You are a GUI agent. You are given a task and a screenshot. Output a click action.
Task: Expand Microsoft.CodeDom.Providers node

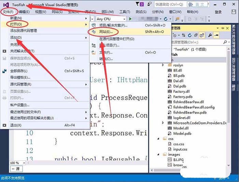point(163,123)
